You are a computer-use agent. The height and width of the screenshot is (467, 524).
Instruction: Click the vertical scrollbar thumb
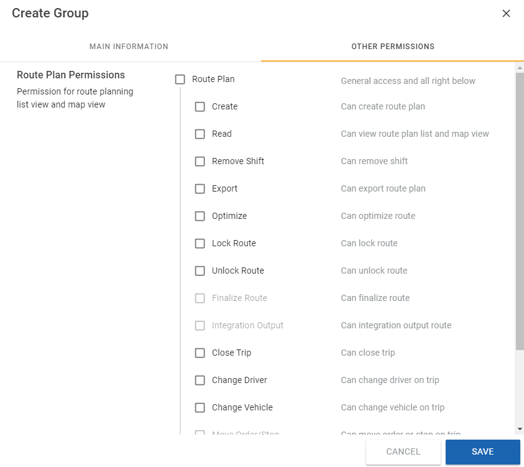click(x=520, y=211)
